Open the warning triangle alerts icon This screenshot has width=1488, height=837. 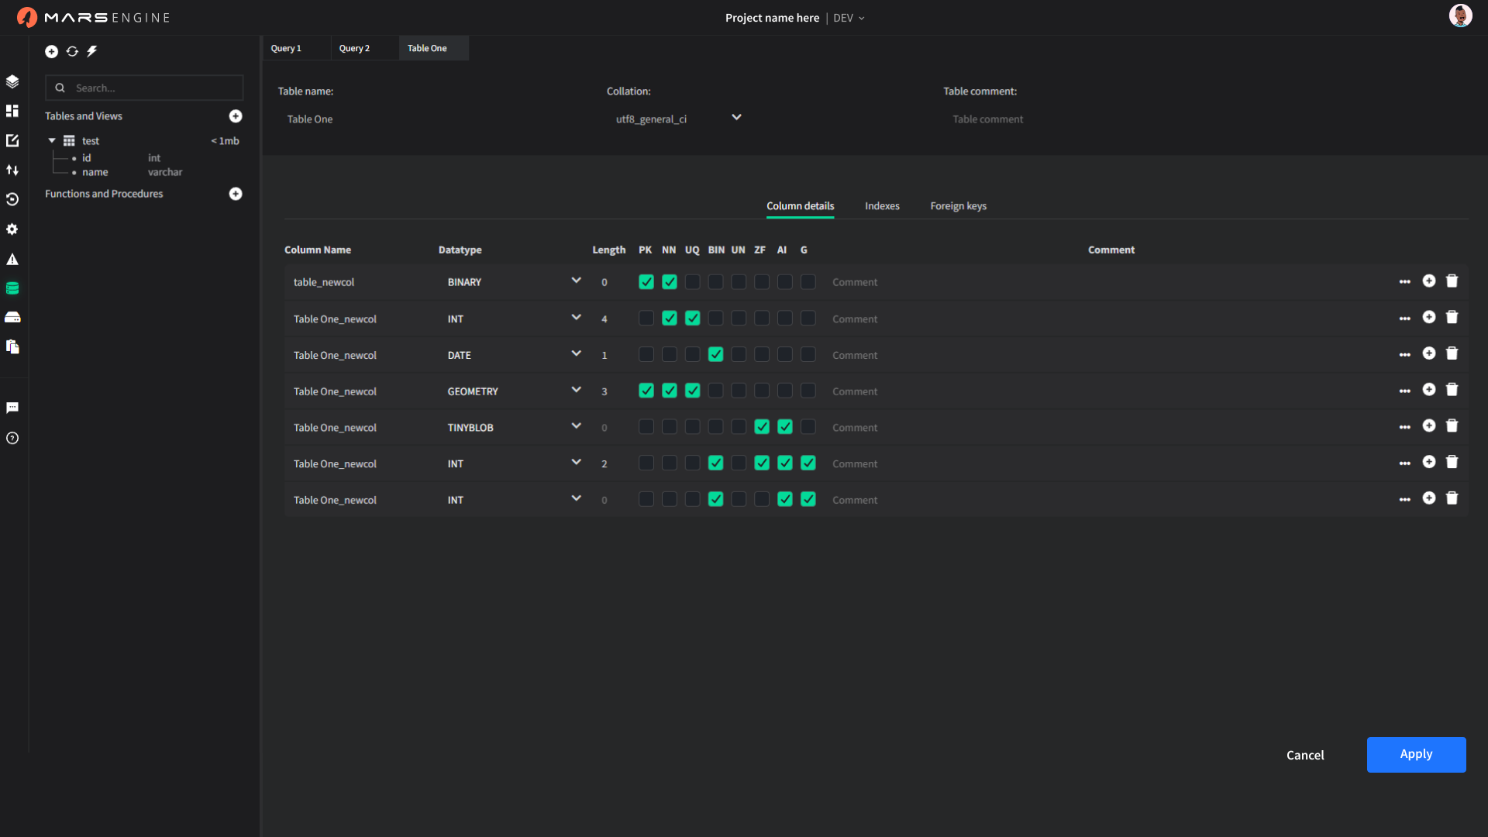tap(12, 259)
